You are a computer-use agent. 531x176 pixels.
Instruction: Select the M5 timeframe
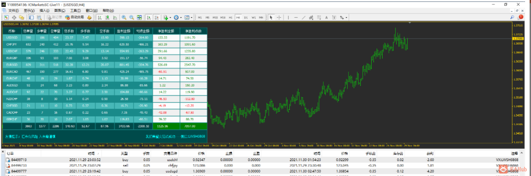click(207, 17)
